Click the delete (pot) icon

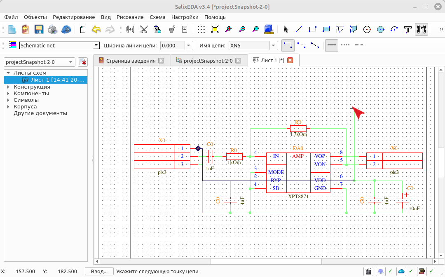(171, 29)
